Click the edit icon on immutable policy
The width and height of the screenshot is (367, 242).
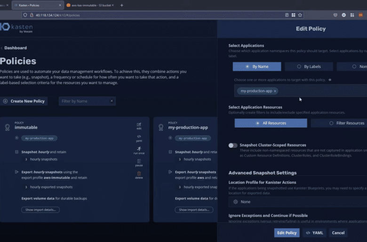point(139,126)
